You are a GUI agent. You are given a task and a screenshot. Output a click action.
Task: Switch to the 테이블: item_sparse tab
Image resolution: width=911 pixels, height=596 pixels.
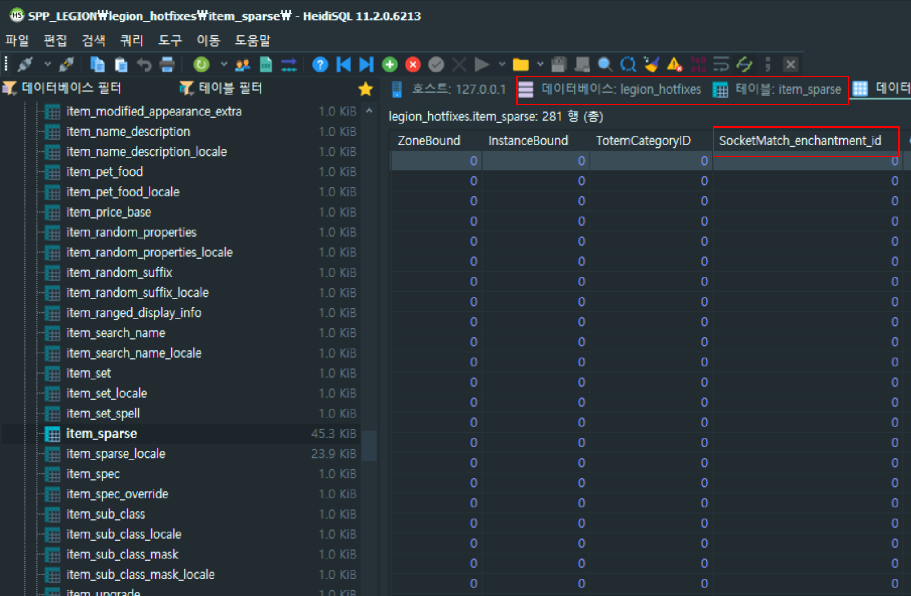click(x=777, y=89)
